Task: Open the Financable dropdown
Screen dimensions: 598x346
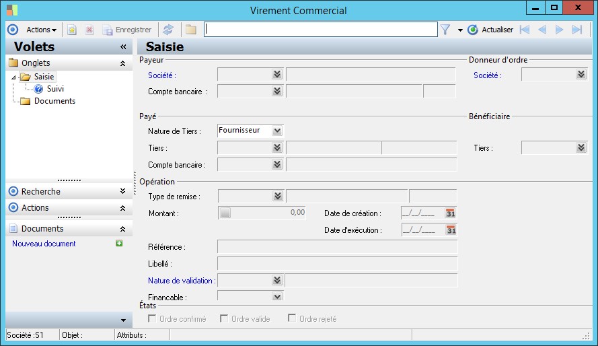Action: click(277, 296)
